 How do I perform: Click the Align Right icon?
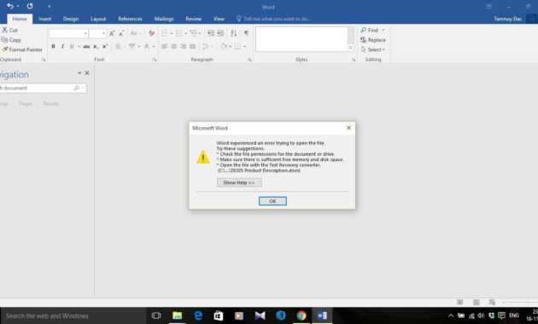pyautogui.click(x=184, y=46)
